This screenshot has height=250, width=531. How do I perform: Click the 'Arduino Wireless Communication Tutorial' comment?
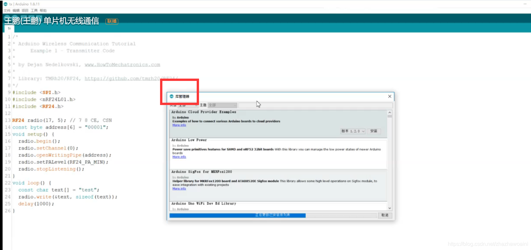point(77,44)
